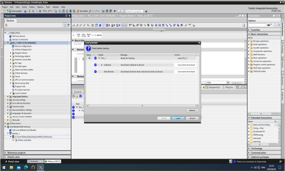The height and width of the screenshot is (172, 285).
Task: Click the REGION snippet in editor favorites
Action: 99,35
